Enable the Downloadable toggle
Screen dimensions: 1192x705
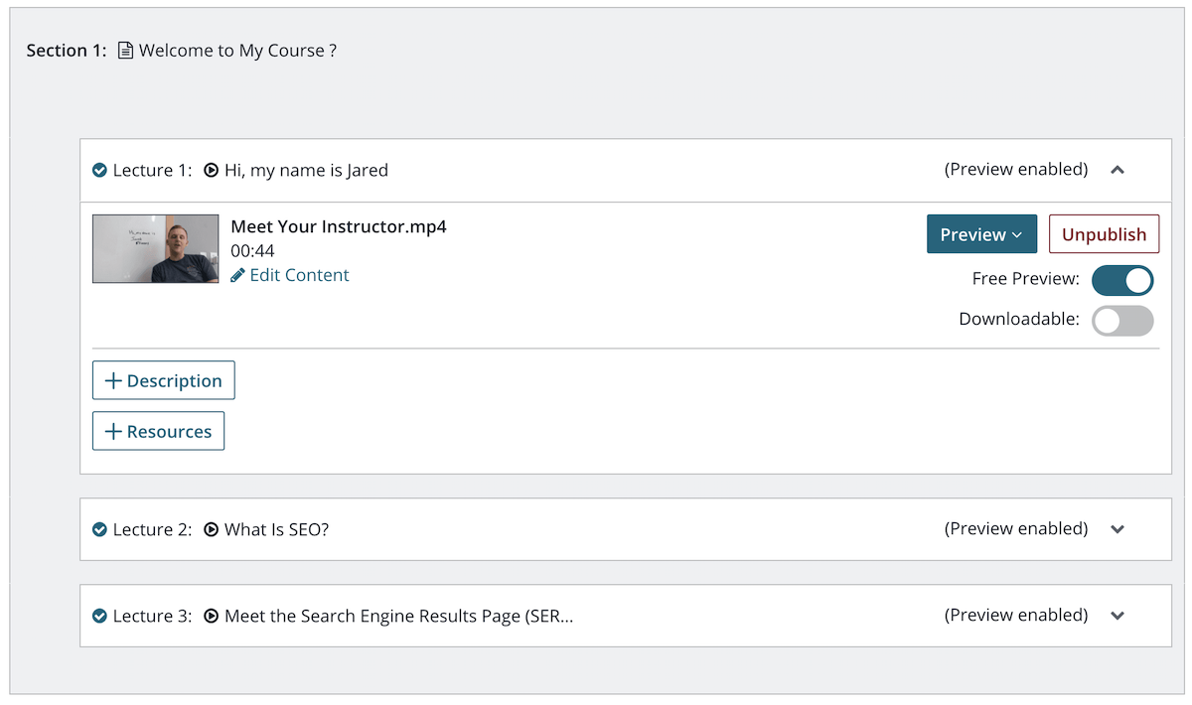[1122, 321]
